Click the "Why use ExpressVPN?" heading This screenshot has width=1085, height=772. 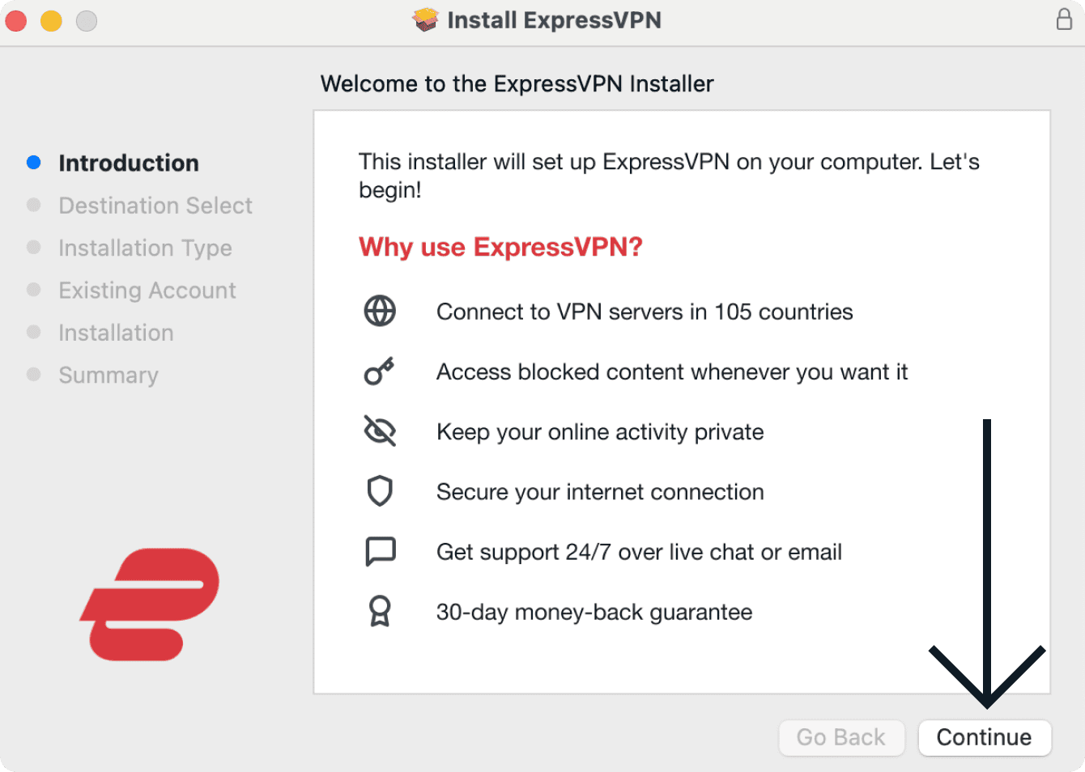click(500, 247)
